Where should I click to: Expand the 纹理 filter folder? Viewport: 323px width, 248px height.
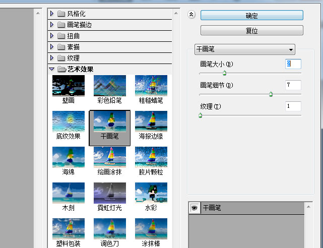click(x=52, y=58)
